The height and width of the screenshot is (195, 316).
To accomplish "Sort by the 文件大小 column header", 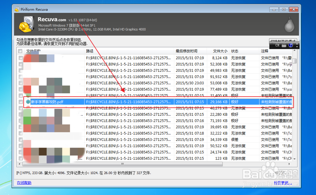I will (218, 51).
